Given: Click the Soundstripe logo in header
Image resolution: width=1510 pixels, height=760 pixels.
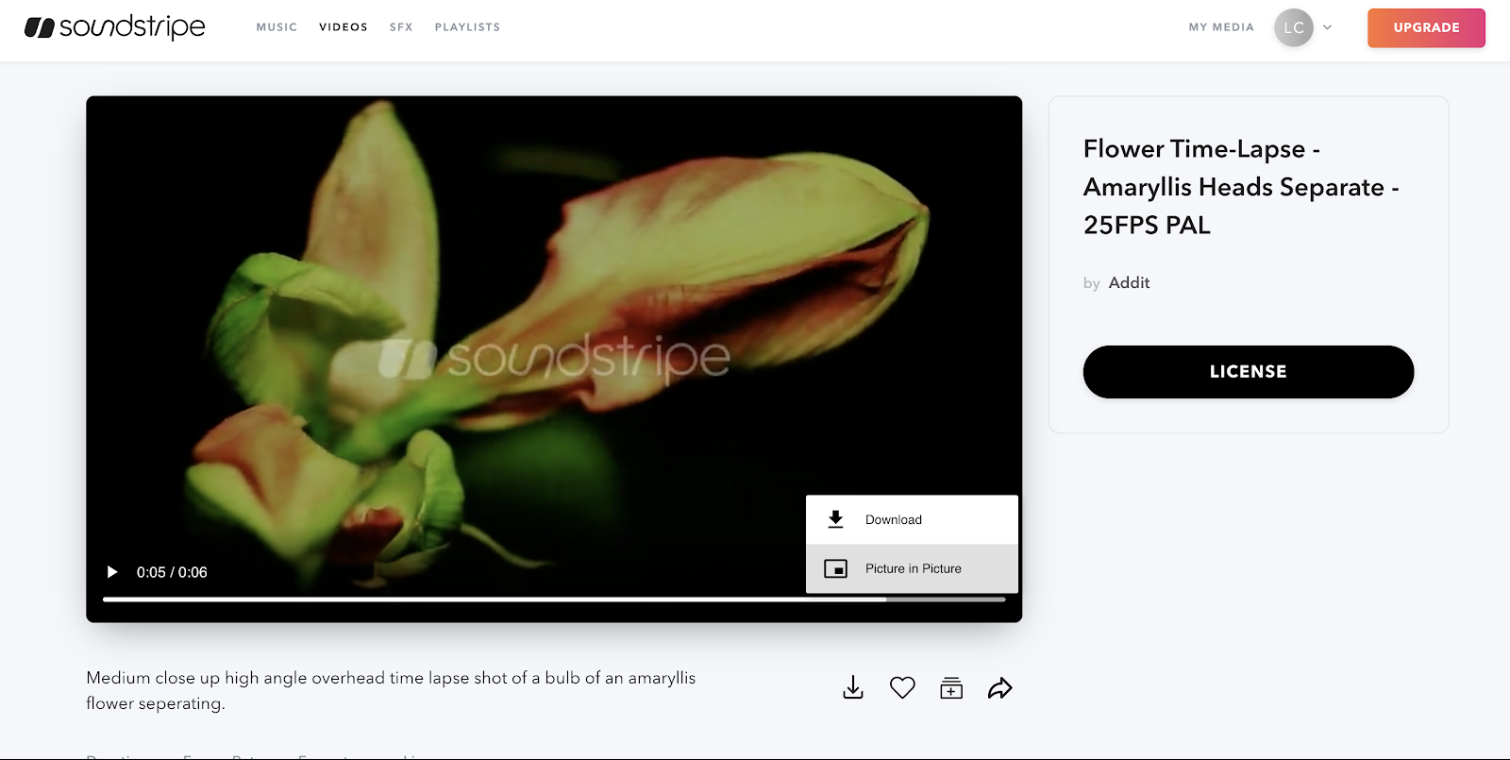Looking at the screenshot, I should (x=114, y=27).
